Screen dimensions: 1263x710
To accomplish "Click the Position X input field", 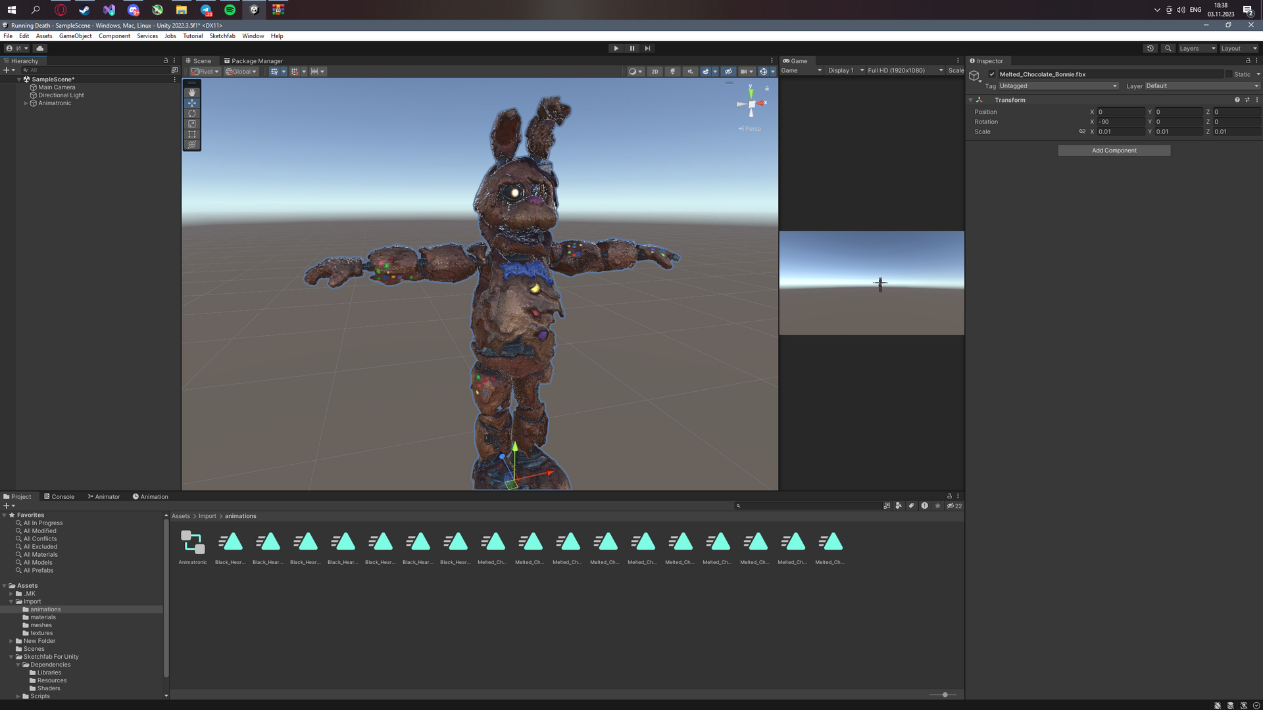I will [x=1120, y=112].
